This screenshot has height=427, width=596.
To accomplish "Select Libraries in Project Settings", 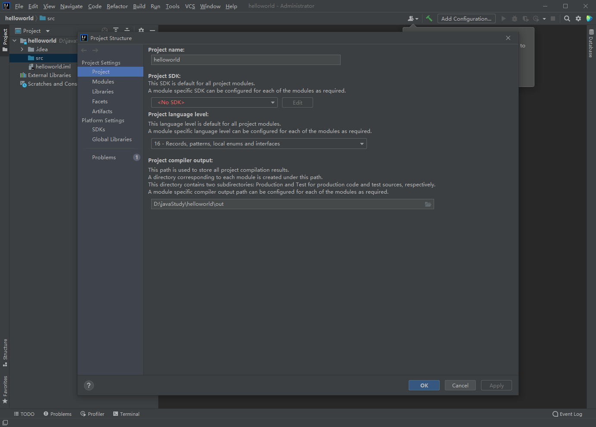I will [x=110, y=92].
